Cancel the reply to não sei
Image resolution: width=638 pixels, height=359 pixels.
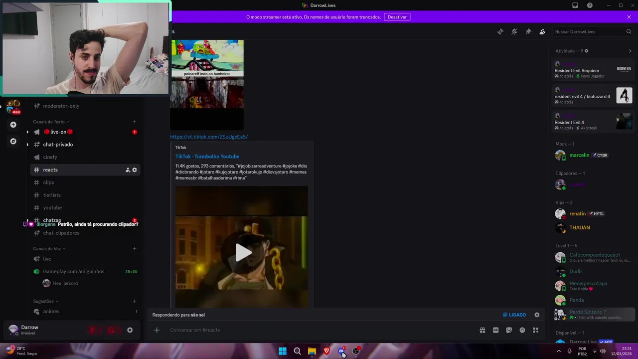[537, 315]
